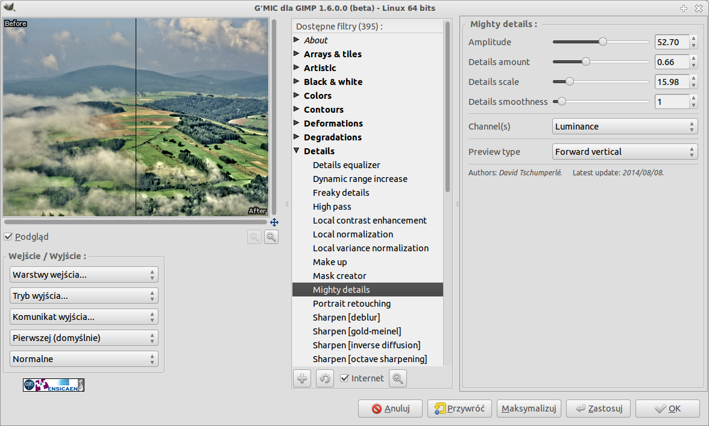This screenshot has height=426, width=709.
Task: Expand the Arrays & tiles category
Action: (297, 54)
